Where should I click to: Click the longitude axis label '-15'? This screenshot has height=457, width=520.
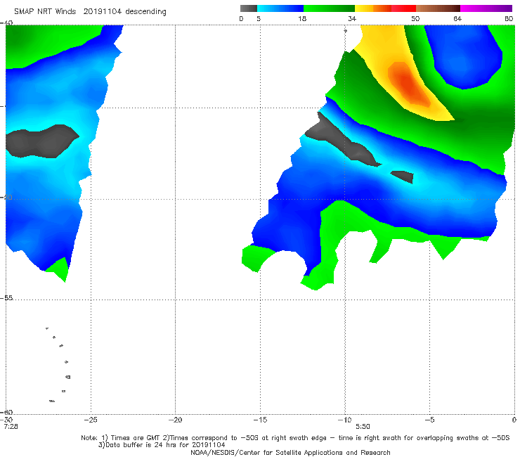coord(260,420)
